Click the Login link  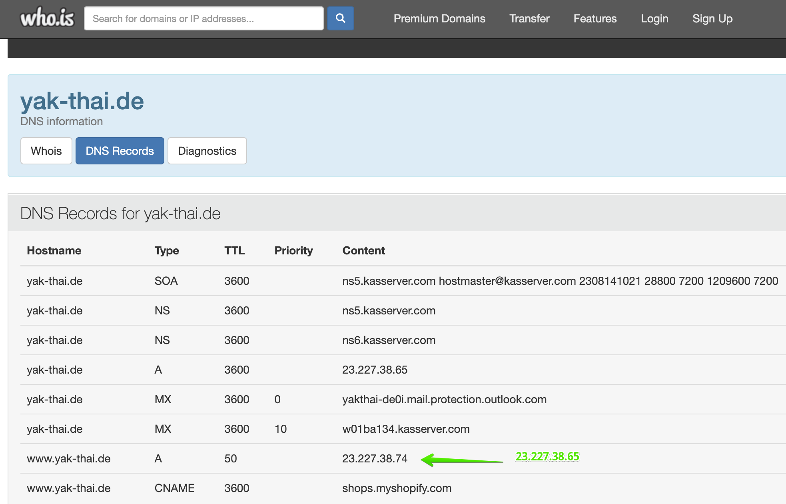coord(654,18)
